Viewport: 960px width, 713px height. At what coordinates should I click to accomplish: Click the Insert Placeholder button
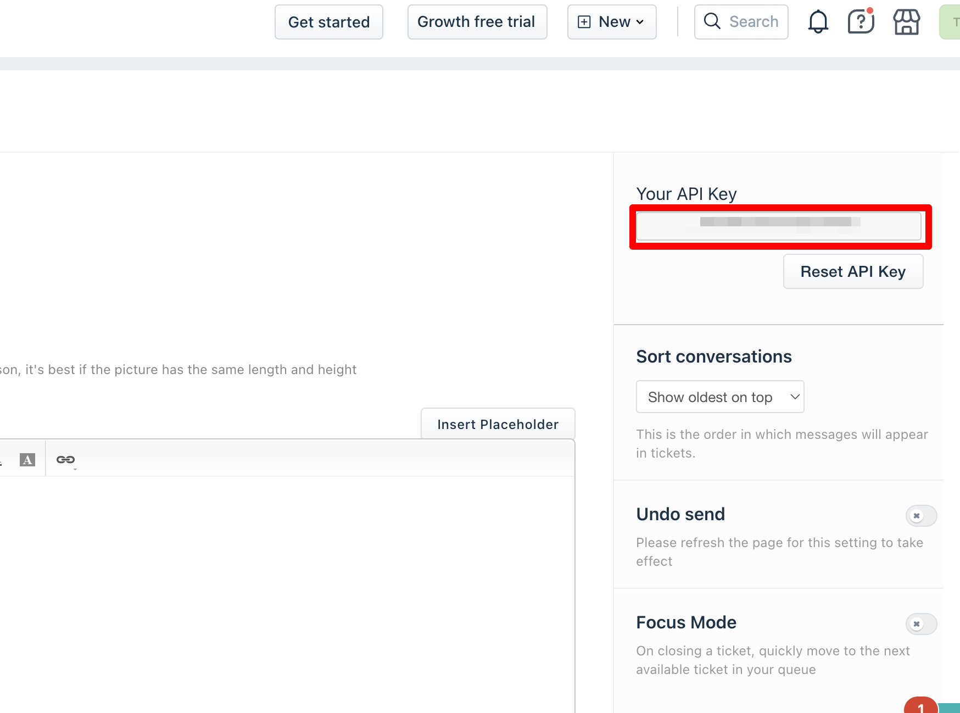498,424
